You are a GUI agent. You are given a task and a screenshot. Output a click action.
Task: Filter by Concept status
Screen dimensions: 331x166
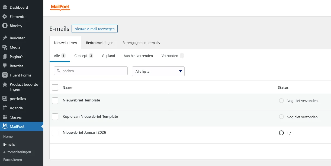pyautogui.click(x=81, y=56)
